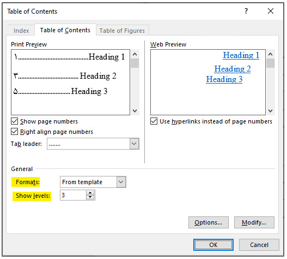
Task: Toggle Use hyperlinks instead of page numbers
Action: pos(154,121)
